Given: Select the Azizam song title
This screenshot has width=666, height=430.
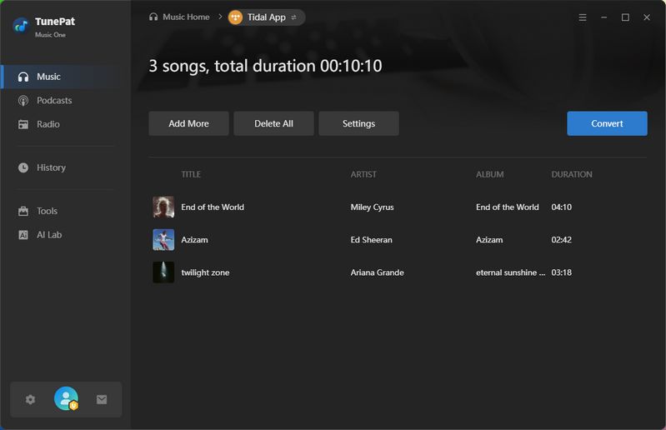Looking at the screenshot, I should pos(194,240).
